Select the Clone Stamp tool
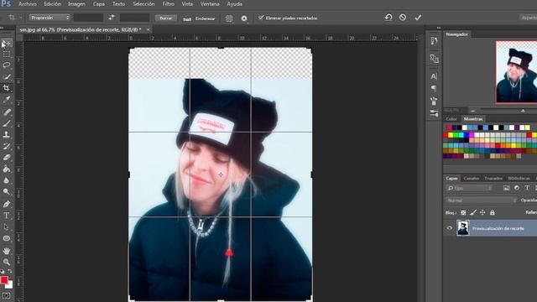The height and width of the screenshot is (302, 537). point(7,134)
